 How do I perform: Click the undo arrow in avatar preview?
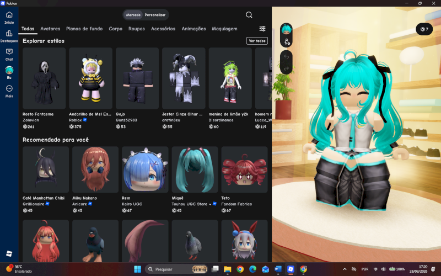click(286, 57)
